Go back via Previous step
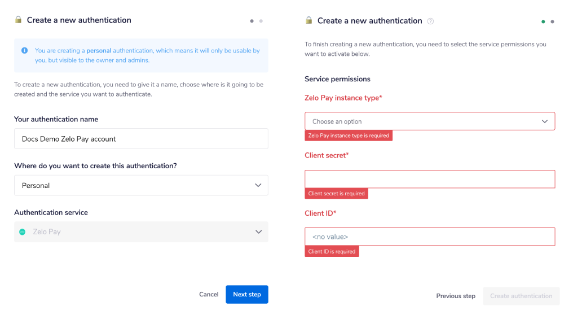This screenshot has width=573, height=319. 456,296
